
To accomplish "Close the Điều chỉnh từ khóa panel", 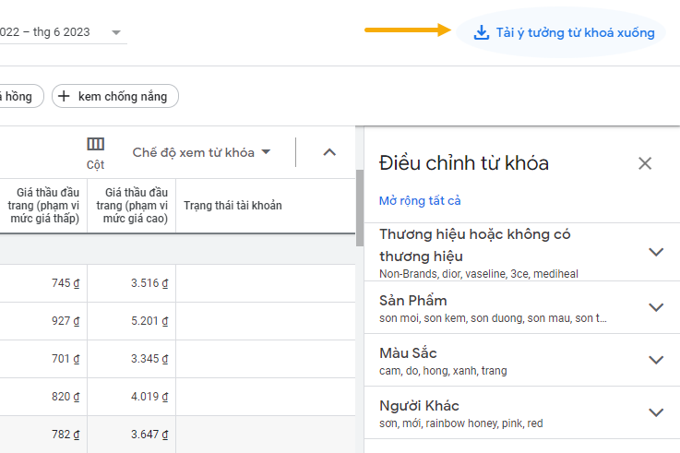I will [x=645, y=163].
